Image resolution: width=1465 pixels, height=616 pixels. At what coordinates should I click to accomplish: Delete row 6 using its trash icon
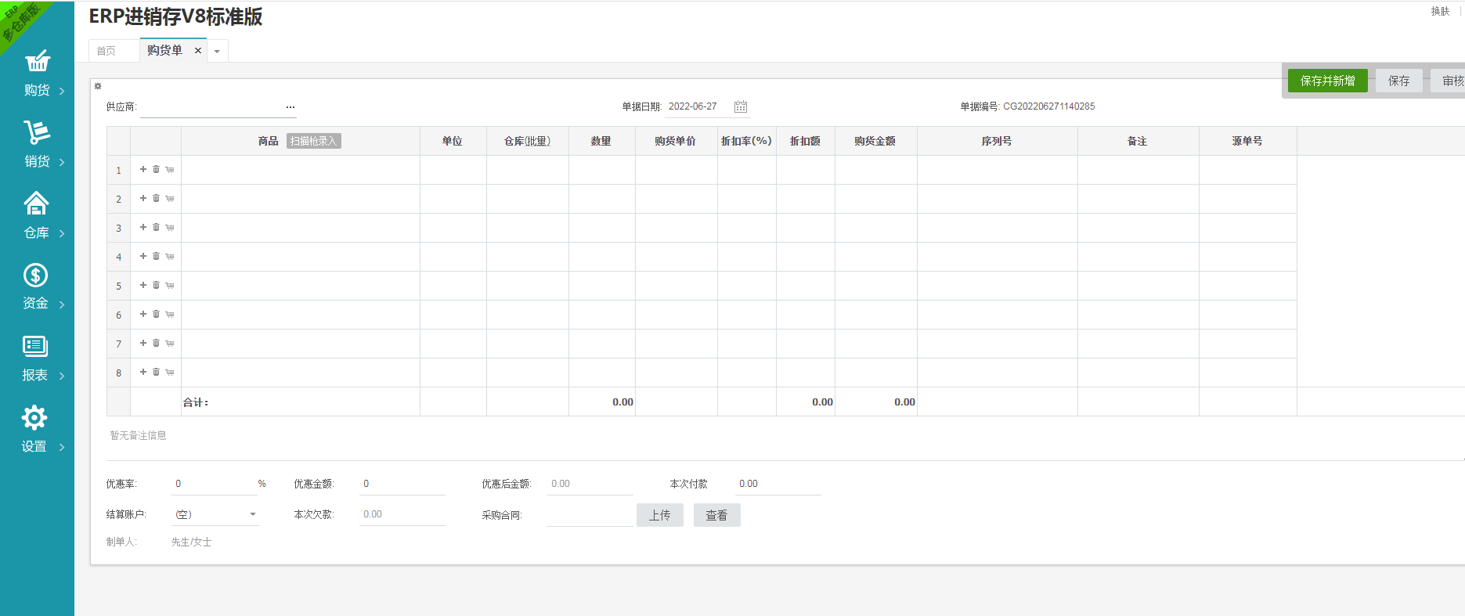point(156,314)
